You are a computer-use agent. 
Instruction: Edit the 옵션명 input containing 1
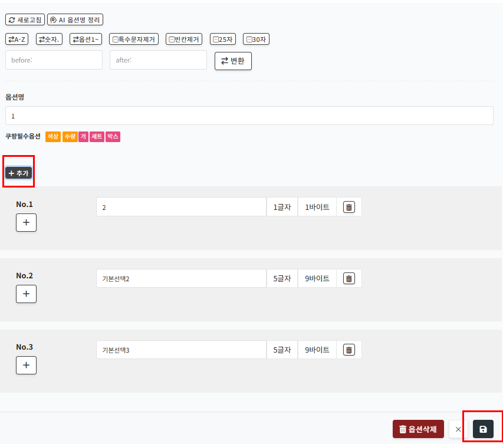(249, 116)
